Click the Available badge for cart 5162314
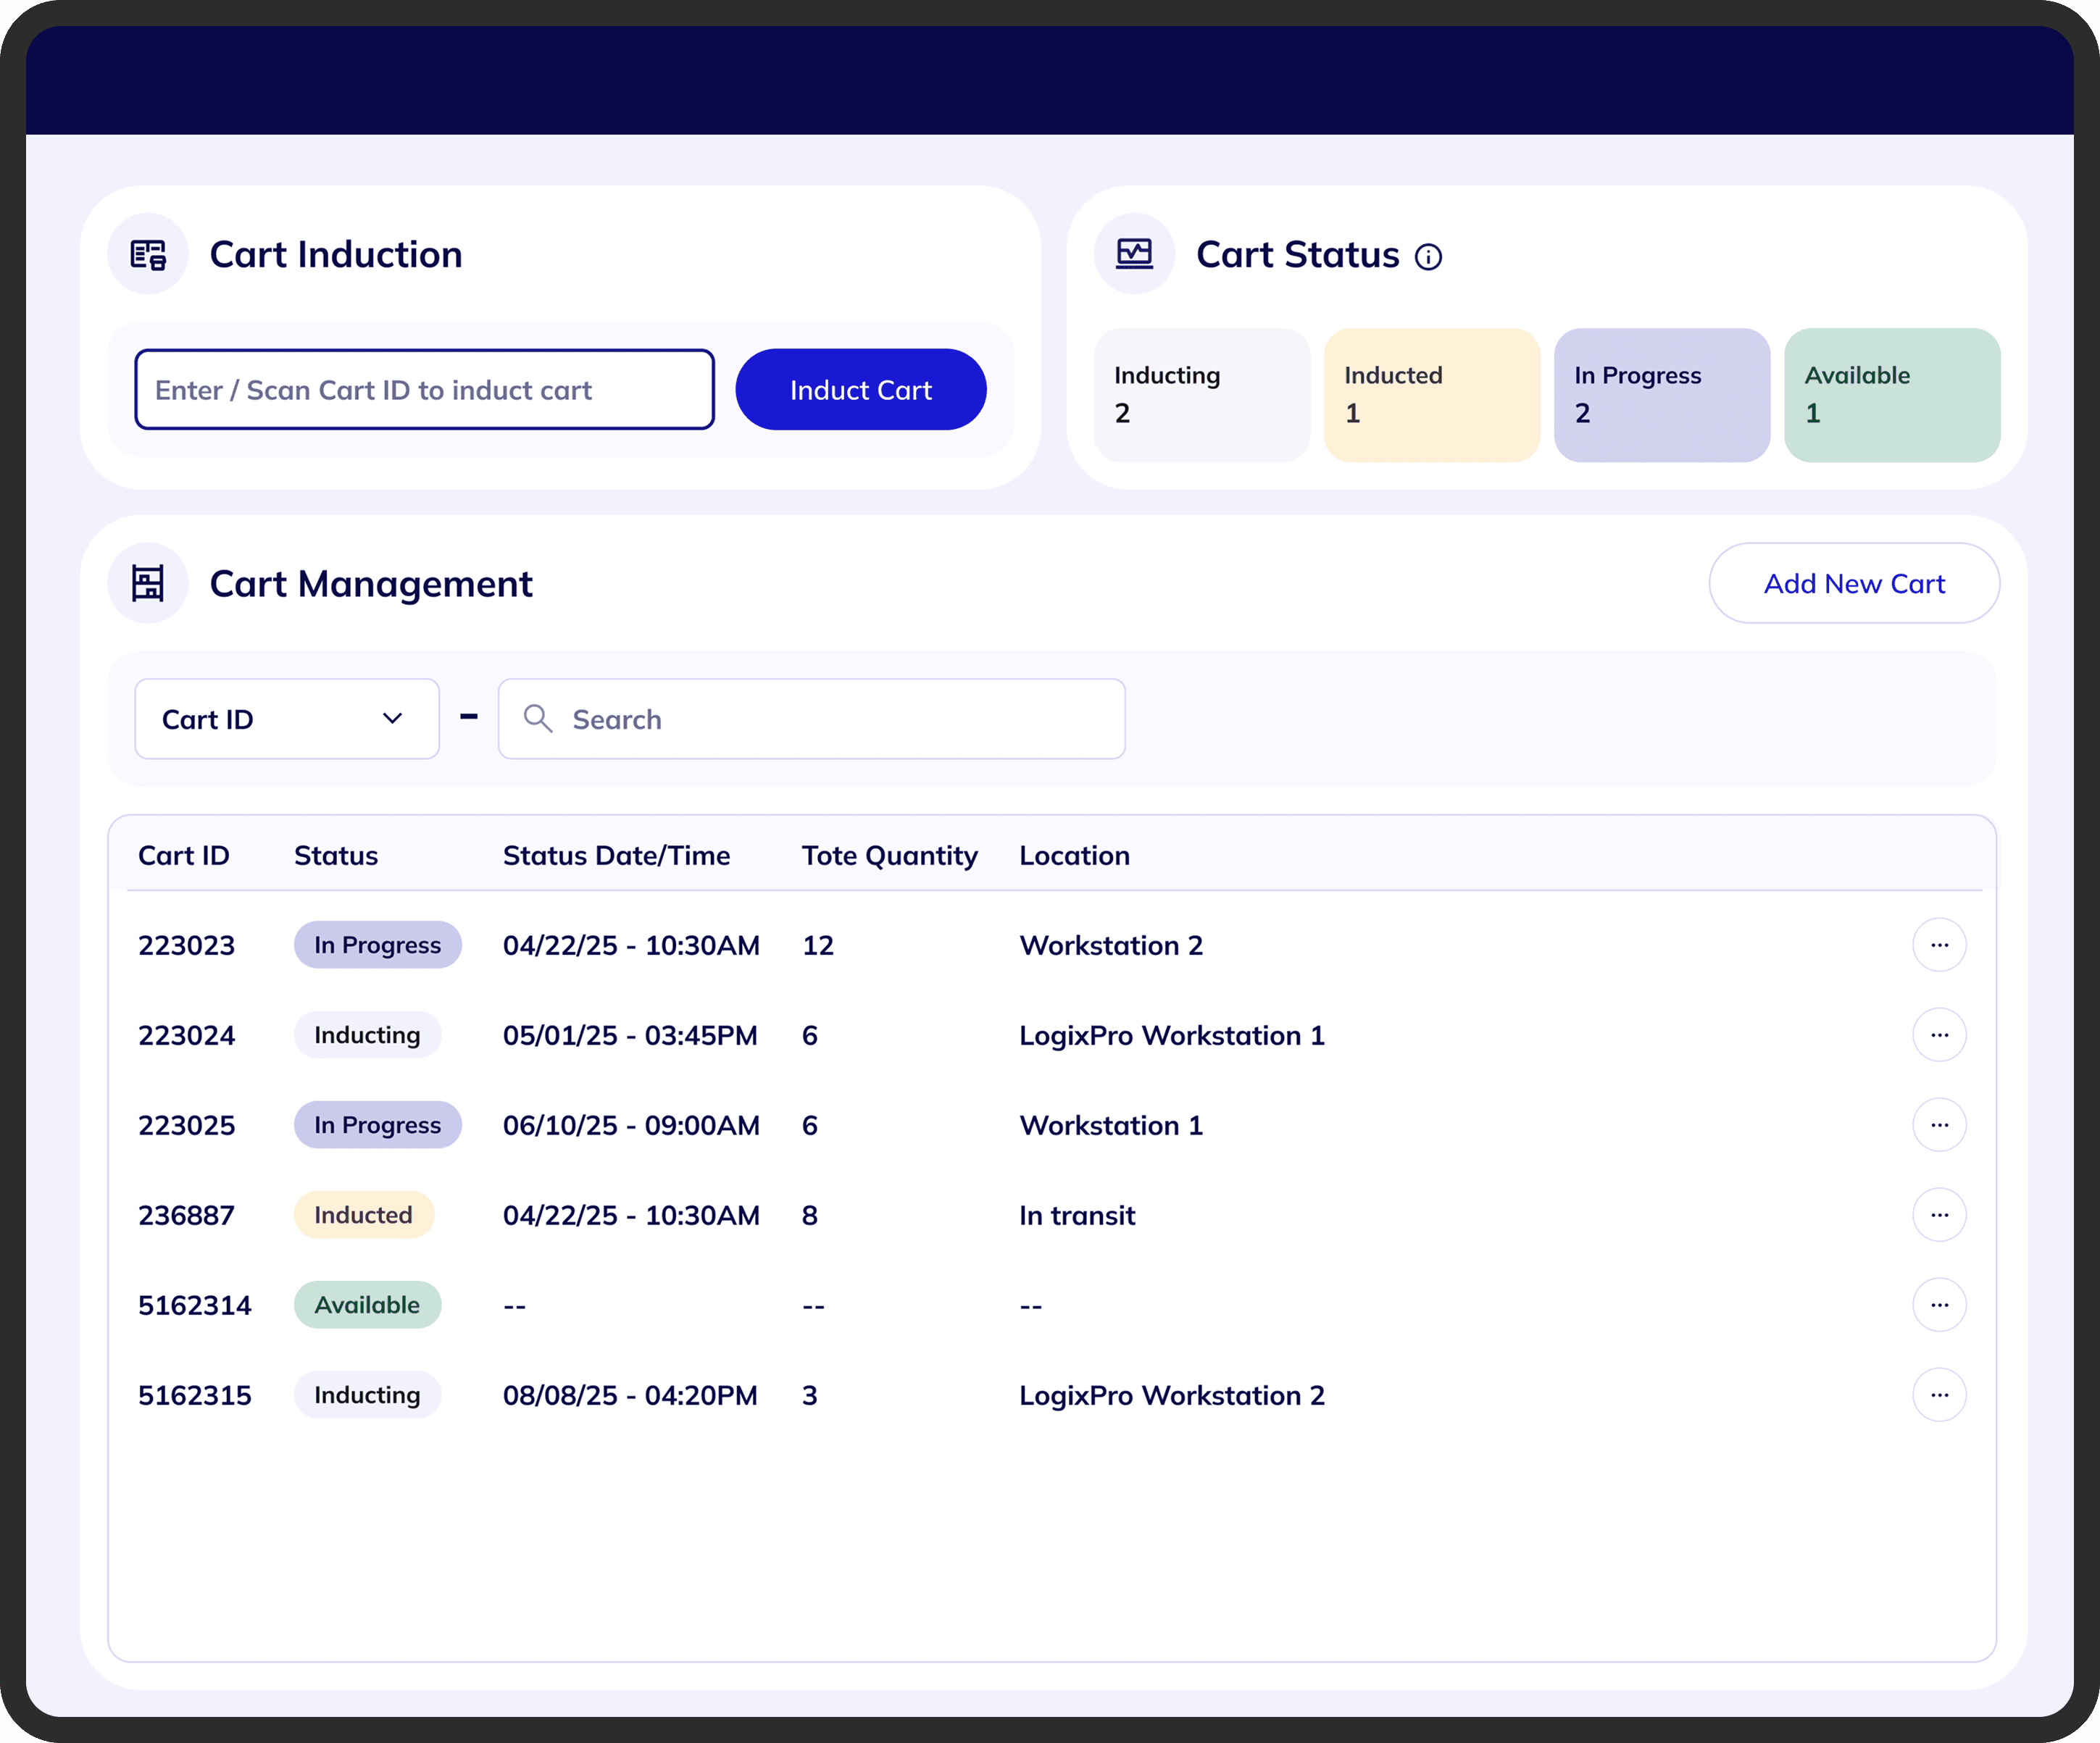This screenshot has width=2100, height=1743. pyautogui.click(x=367, y=1305)
